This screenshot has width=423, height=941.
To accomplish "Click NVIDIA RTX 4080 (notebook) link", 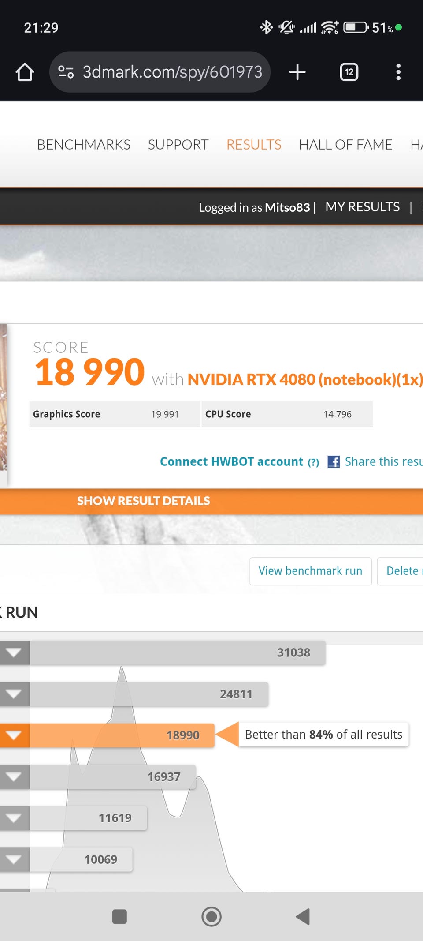I will [305, 379].
